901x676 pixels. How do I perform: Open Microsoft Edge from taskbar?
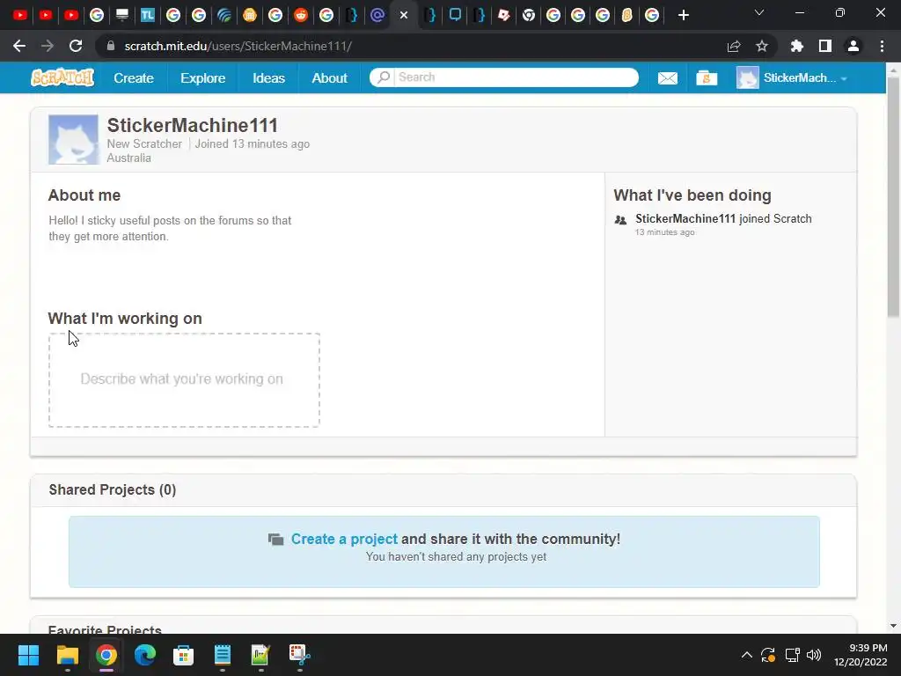145,655
